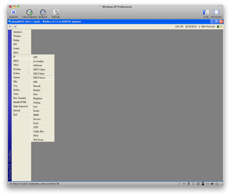Open the Log window
Screen dimensions: 231x196
pos(21,86)
